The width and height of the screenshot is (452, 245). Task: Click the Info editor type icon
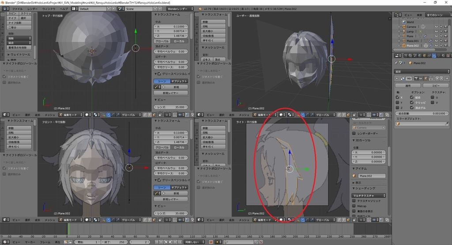(5, 9)
